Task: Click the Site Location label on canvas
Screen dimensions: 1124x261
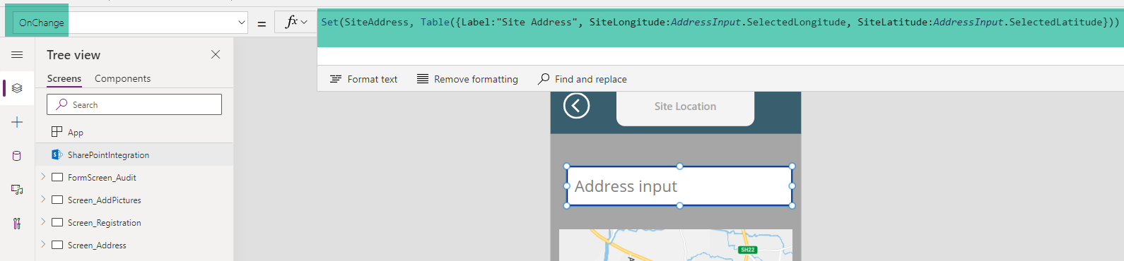Action: click(x=685, y=107)
